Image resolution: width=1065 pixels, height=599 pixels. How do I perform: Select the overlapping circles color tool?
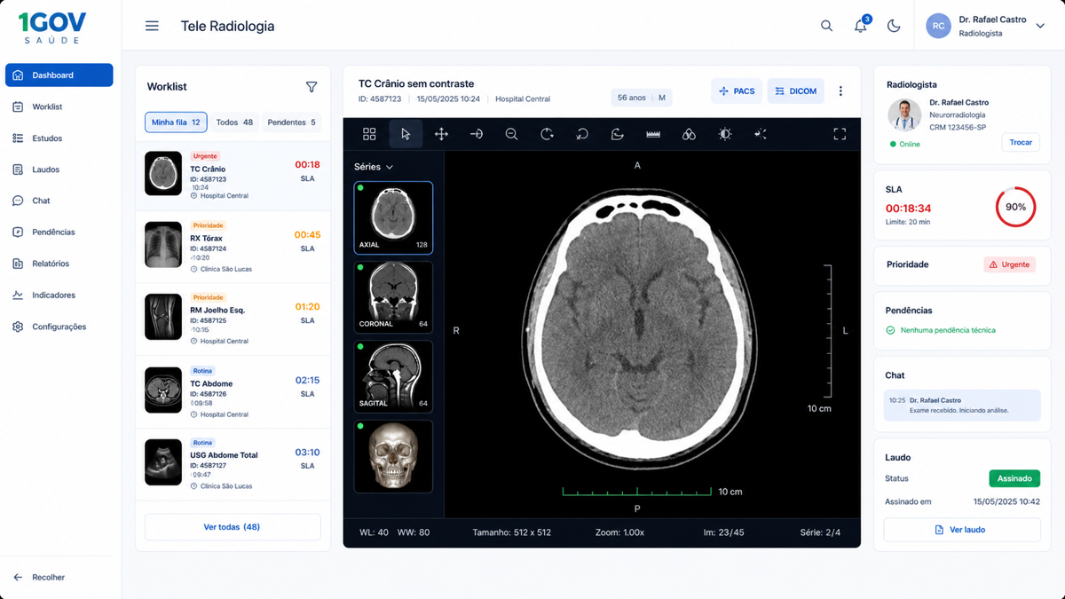(689, 134)
